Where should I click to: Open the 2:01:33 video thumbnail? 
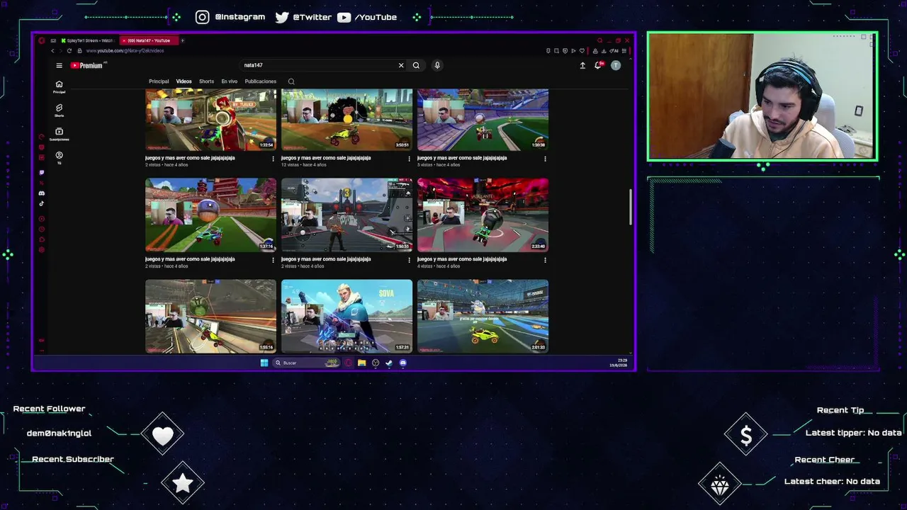pos(483,316)
